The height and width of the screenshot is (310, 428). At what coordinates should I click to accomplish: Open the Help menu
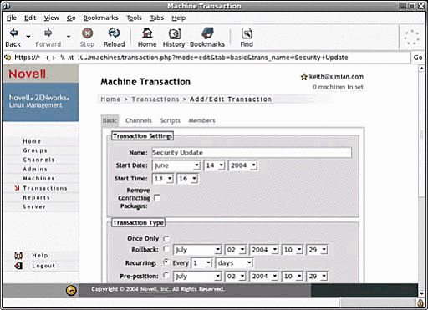click(x=179, y=18)
